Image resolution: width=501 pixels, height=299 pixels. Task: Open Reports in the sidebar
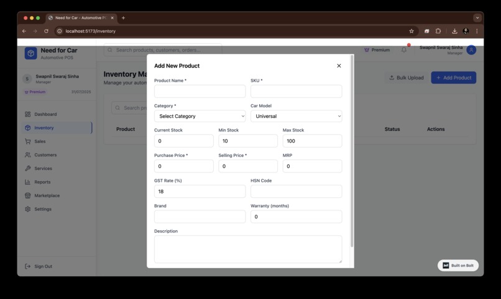coord(57,182)
